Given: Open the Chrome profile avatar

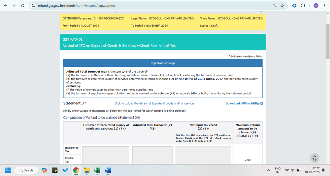Looking at the screenshot, I should click(316, 6).
